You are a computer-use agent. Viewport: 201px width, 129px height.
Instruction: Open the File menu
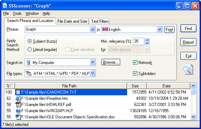click(6, 13)
